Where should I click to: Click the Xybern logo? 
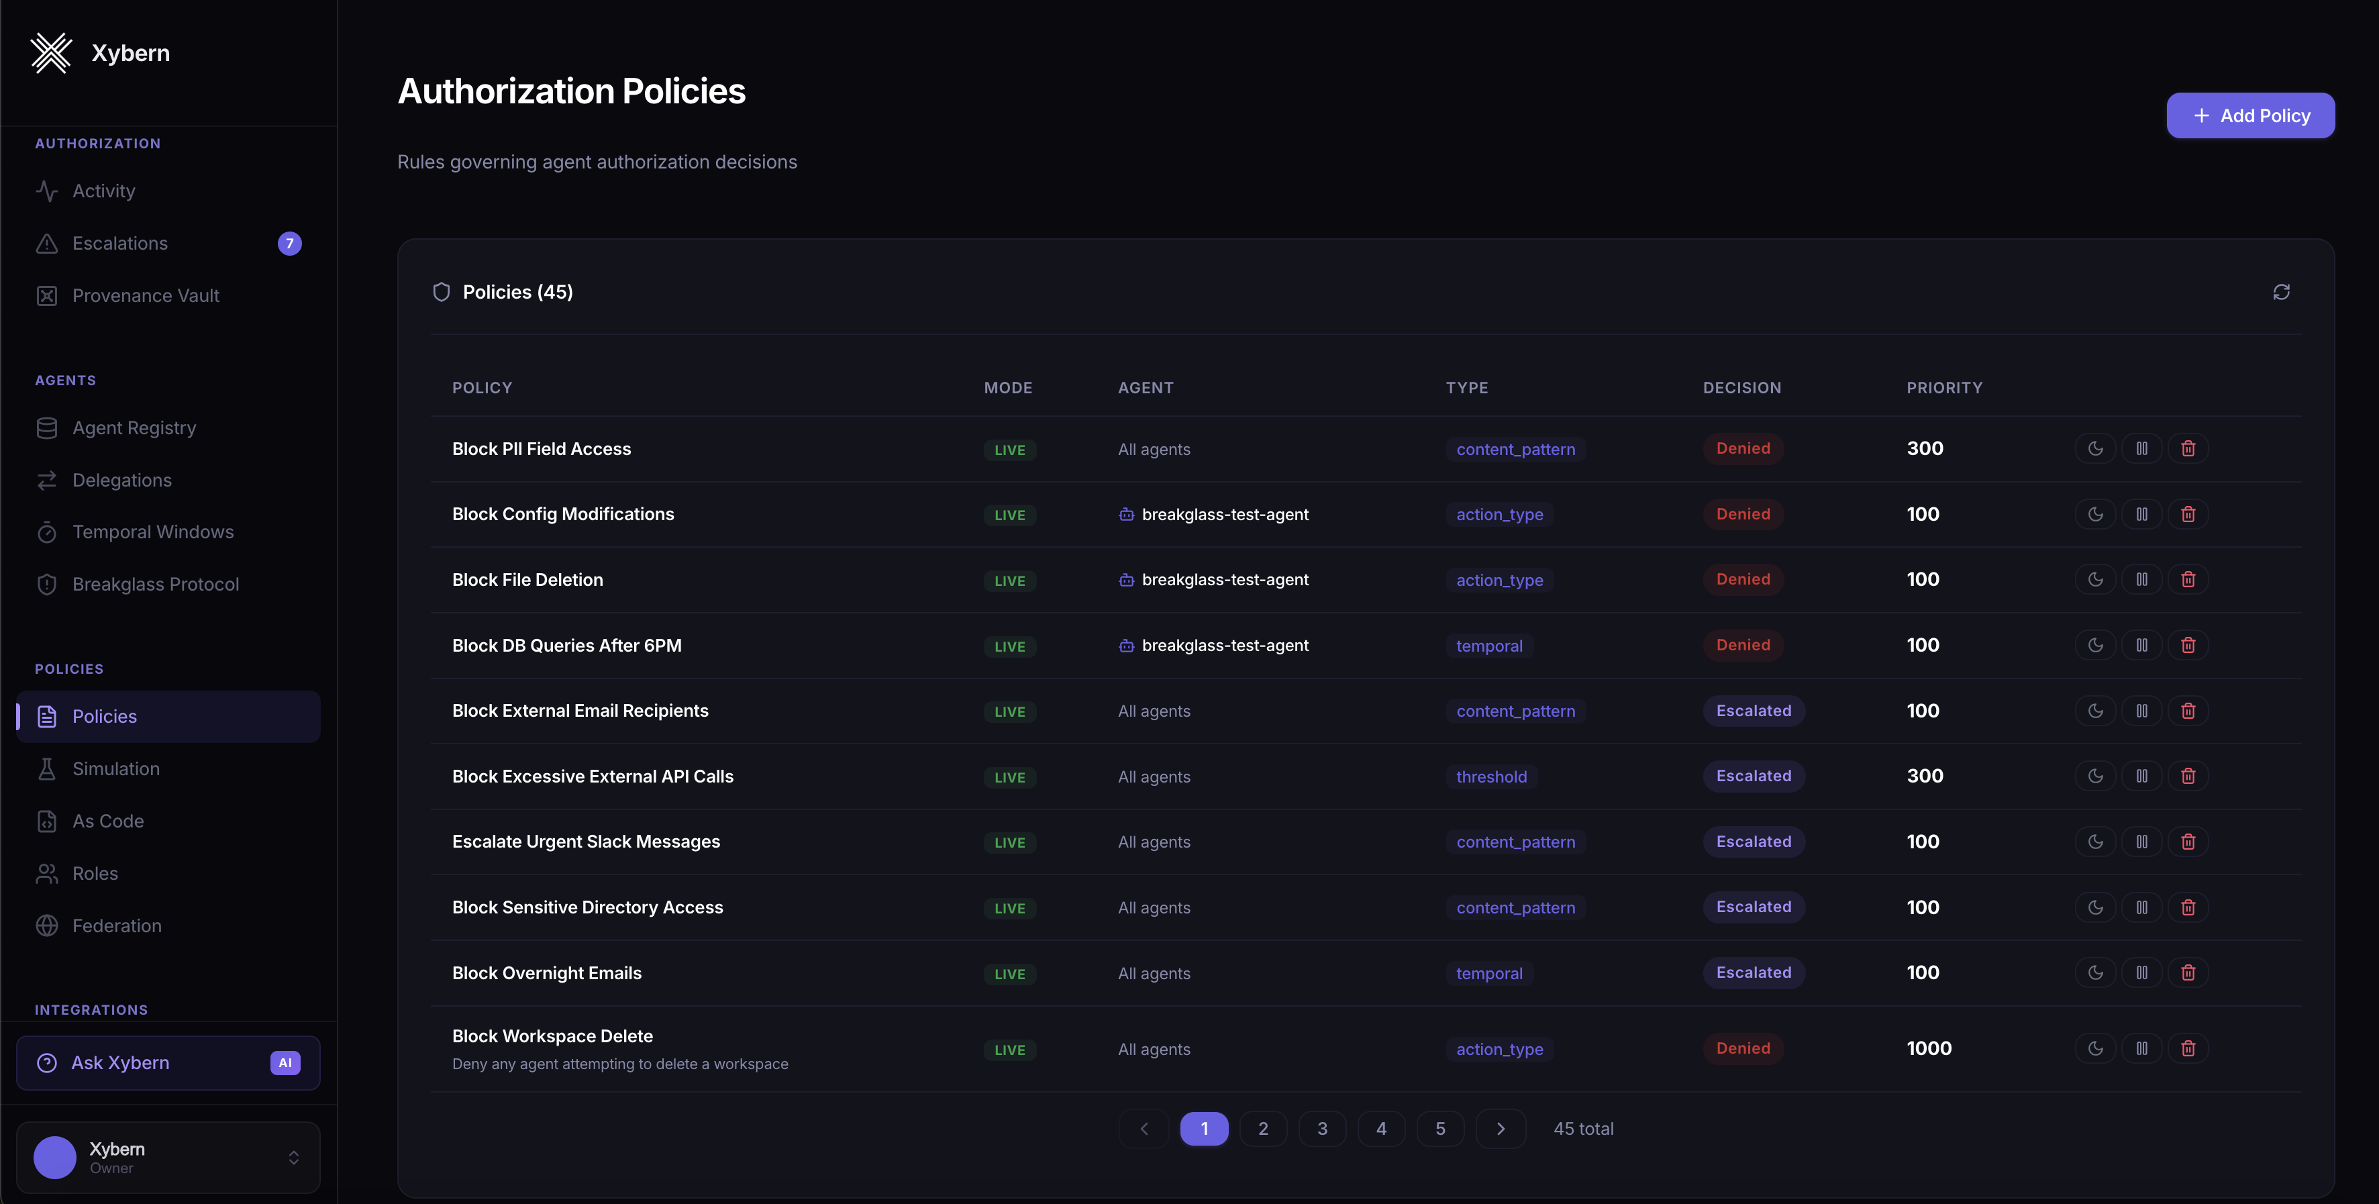[x=52, y=52]
